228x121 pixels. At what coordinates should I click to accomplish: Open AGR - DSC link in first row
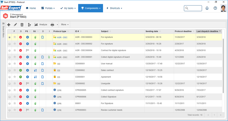62,38
